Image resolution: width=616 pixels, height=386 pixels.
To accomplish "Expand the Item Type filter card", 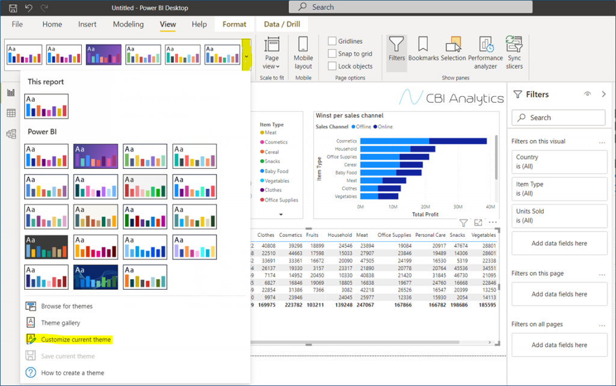I will click(x=559, y=188).
